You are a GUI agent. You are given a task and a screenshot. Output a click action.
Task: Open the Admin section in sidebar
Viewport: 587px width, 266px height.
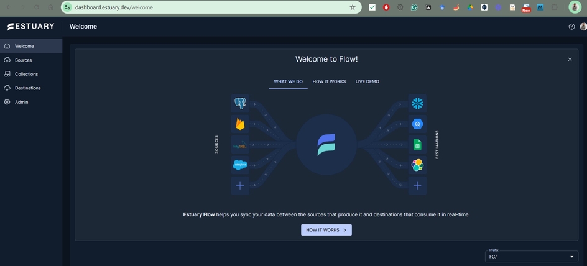(21, 102)
